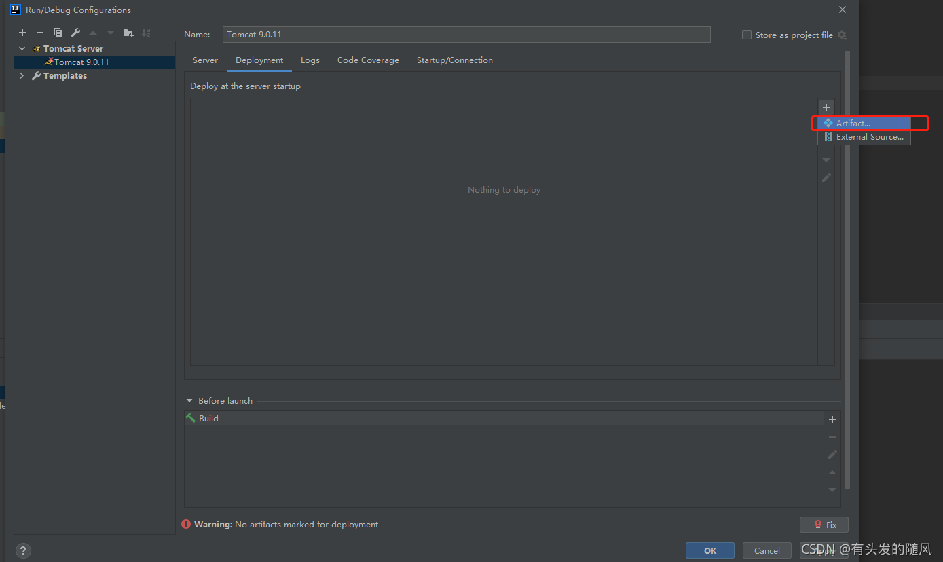Collapse the Tomcat Server tree node
Screen dimensions: 943x562
point(22,48)
